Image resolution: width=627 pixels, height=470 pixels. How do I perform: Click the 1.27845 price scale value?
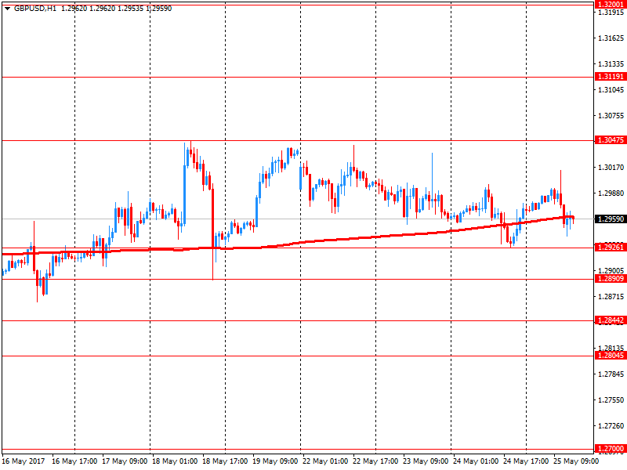[x=611, y=374]
